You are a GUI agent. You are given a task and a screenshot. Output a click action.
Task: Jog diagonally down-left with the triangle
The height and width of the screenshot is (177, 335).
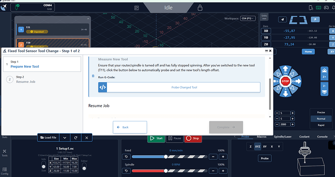(278, 88)
